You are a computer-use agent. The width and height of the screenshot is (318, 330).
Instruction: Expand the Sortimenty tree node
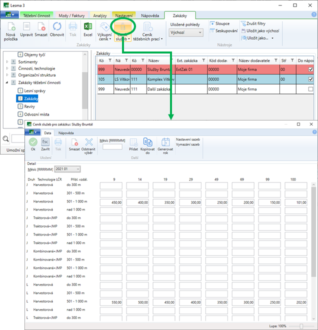[7, 62]
